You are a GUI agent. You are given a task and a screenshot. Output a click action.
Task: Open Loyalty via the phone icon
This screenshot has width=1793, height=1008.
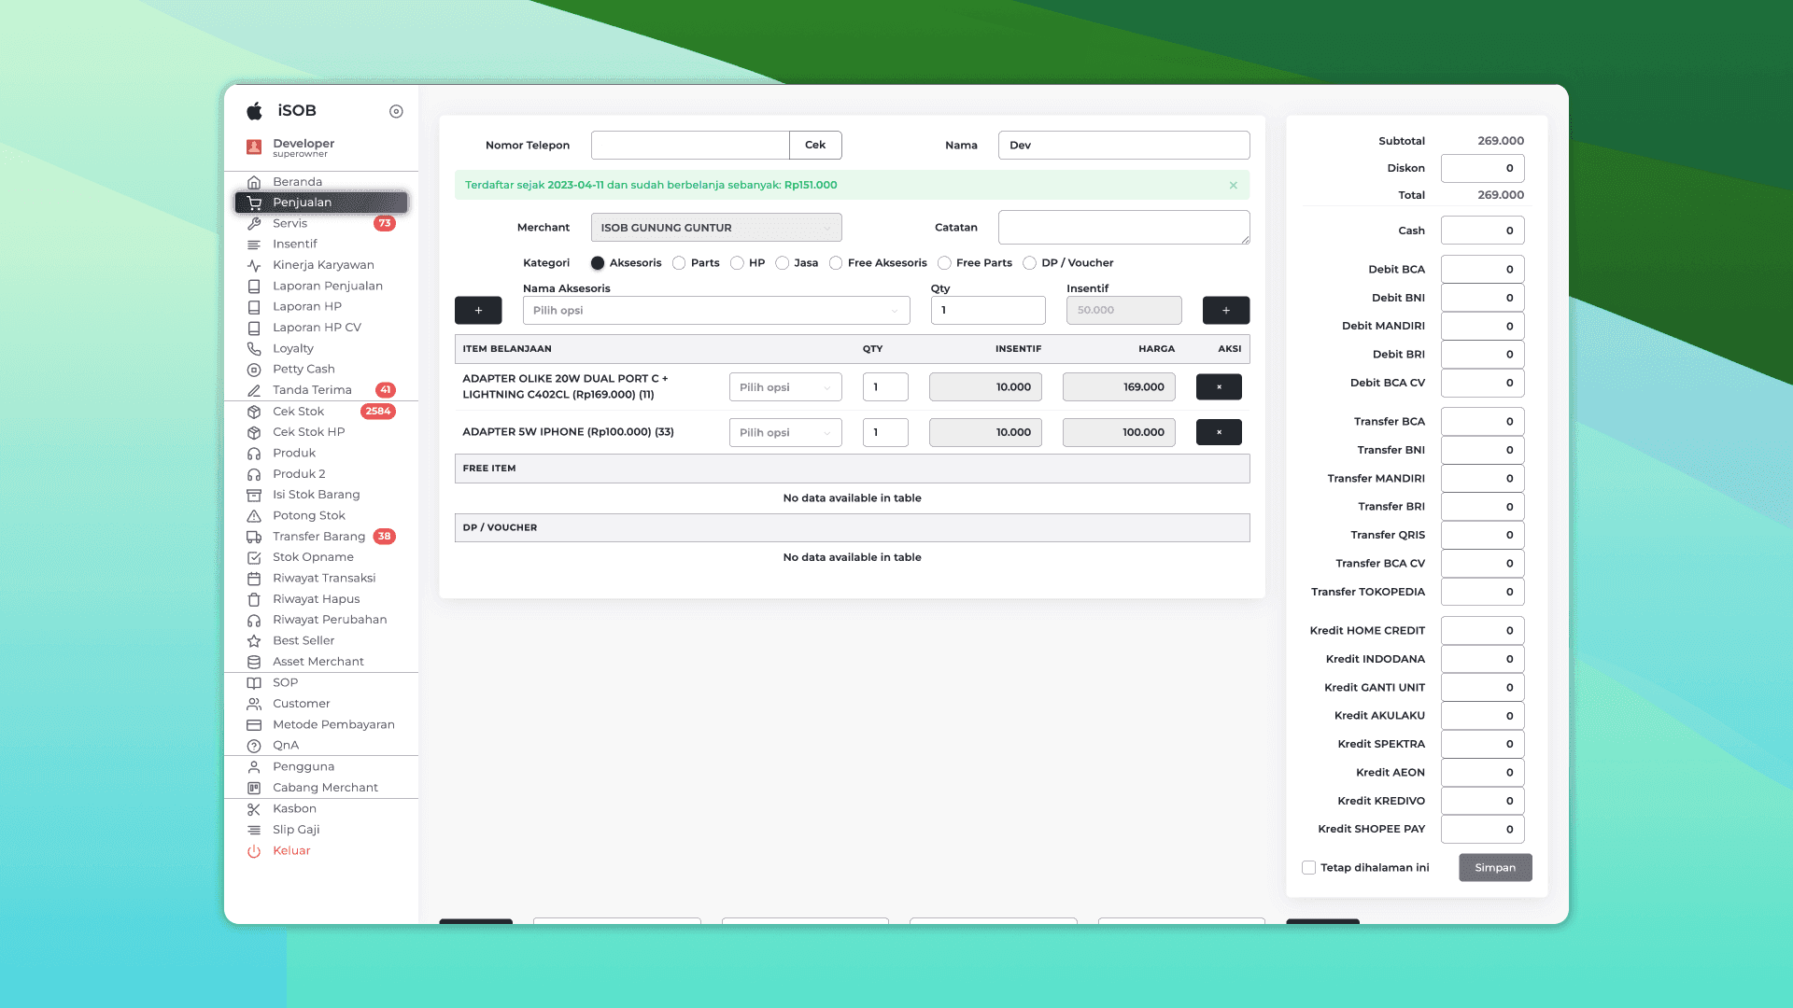(254, 348)
